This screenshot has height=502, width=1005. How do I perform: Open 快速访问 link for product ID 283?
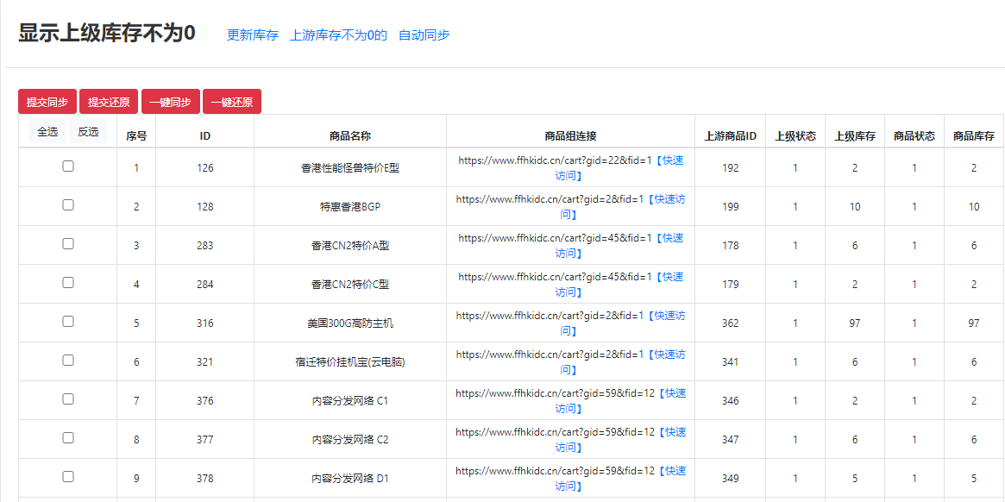point(619,246)
